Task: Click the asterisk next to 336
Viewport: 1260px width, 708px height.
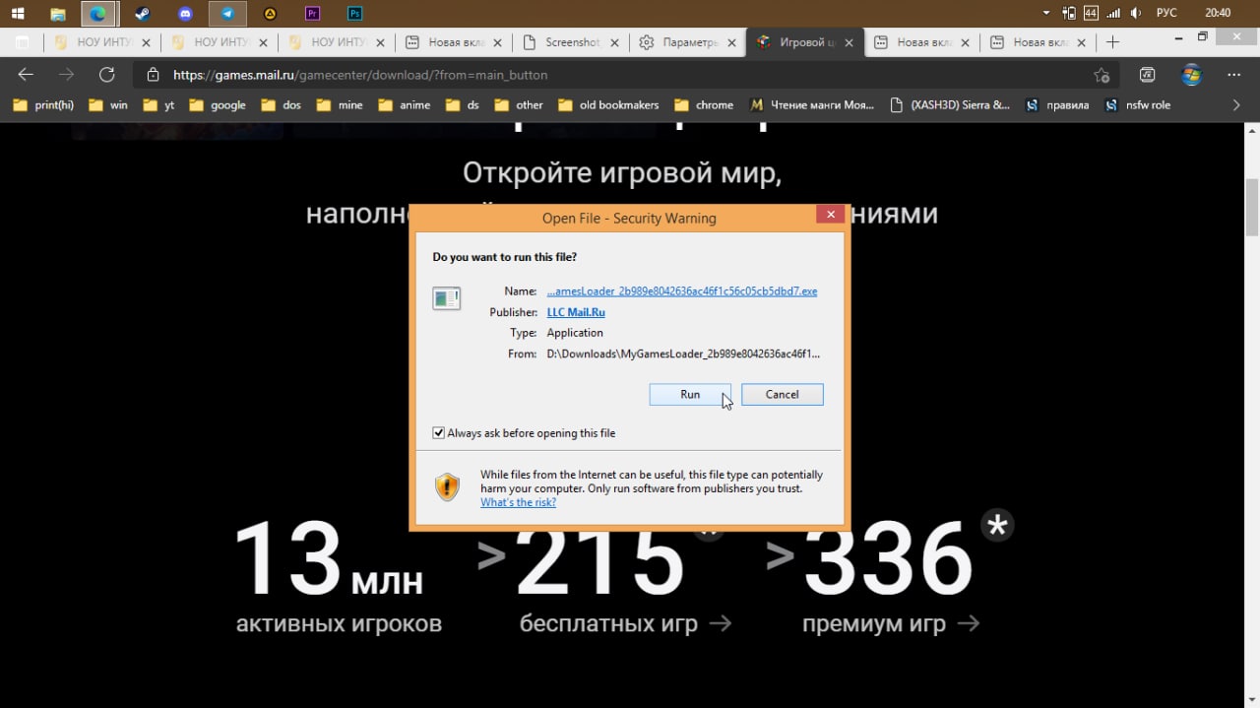Action: 997,526
